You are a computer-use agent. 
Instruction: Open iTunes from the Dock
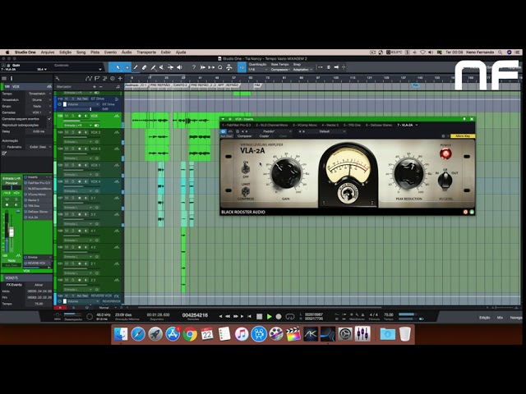coord(242,334)
